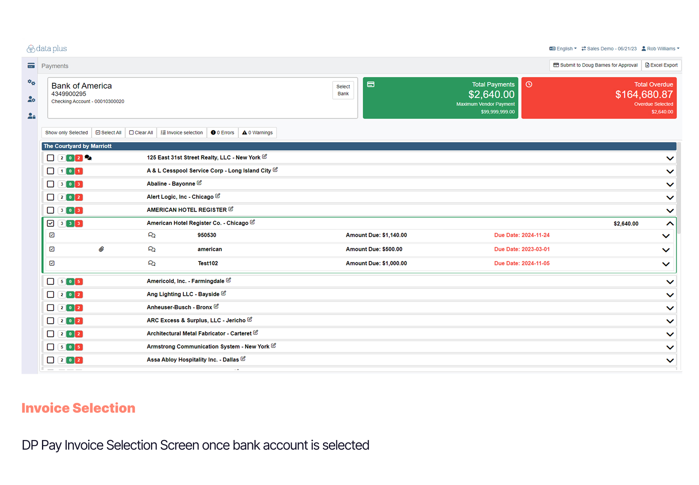The image size is (699, 485).
Task: Open the Rob Williams user menu
Action: coord(661,49)
